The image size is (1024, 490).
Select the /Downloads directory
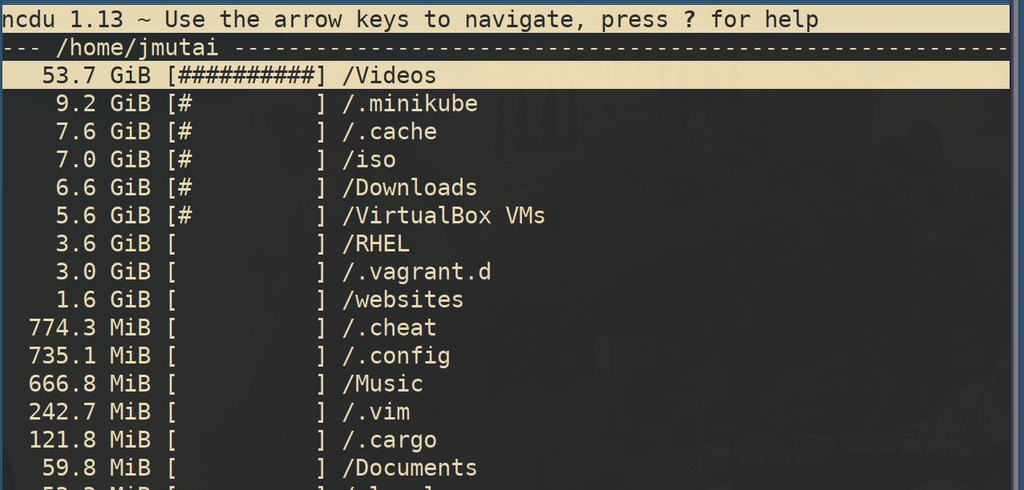[410, 187]
